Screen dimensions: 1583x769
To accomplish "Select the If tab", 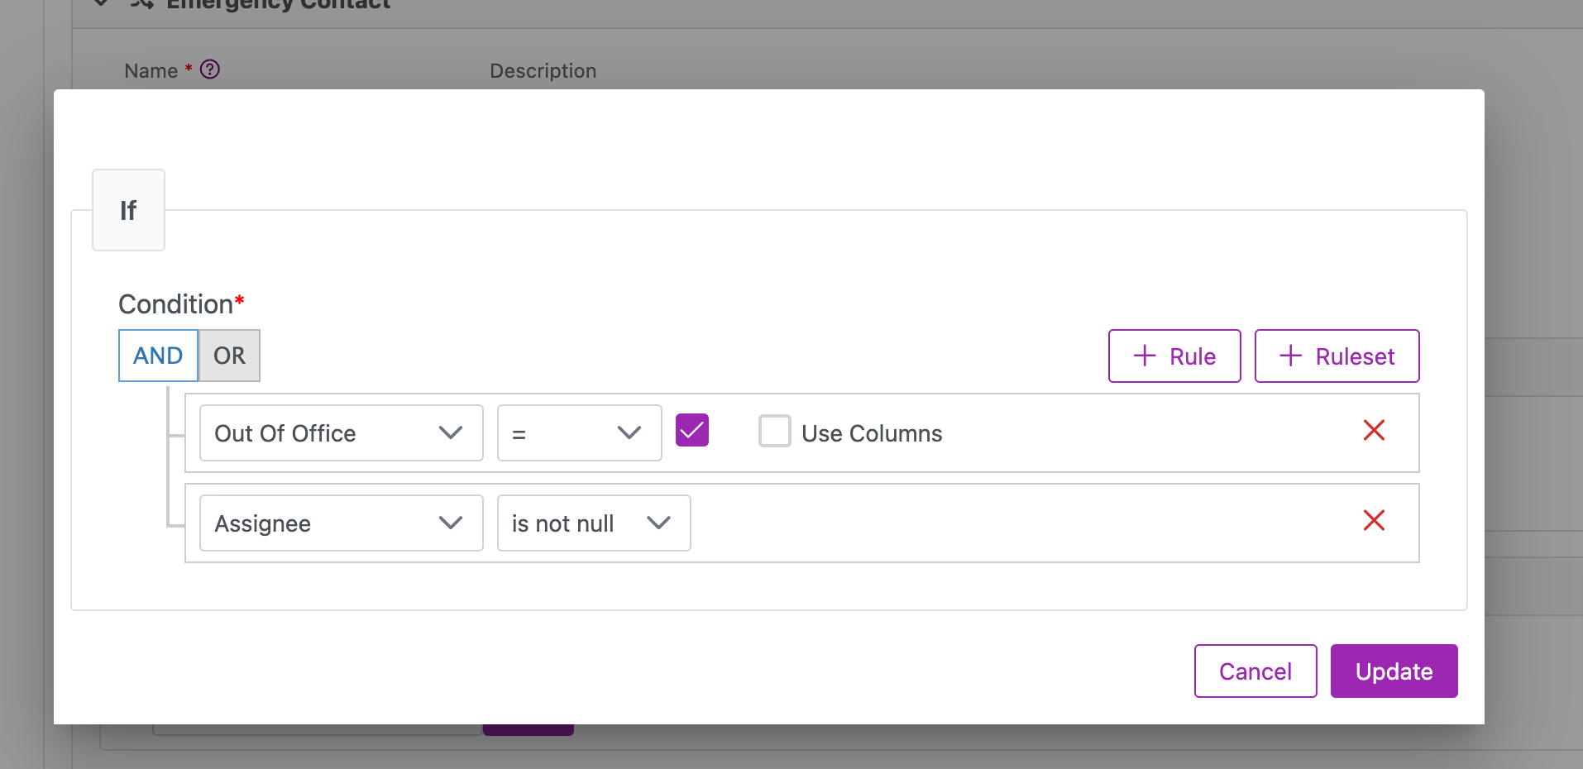I will pos(128,210).
